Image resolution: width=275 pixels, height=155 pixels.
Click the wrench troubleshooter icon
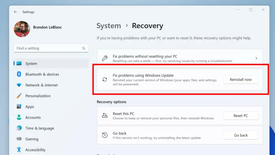pos(105,58)
